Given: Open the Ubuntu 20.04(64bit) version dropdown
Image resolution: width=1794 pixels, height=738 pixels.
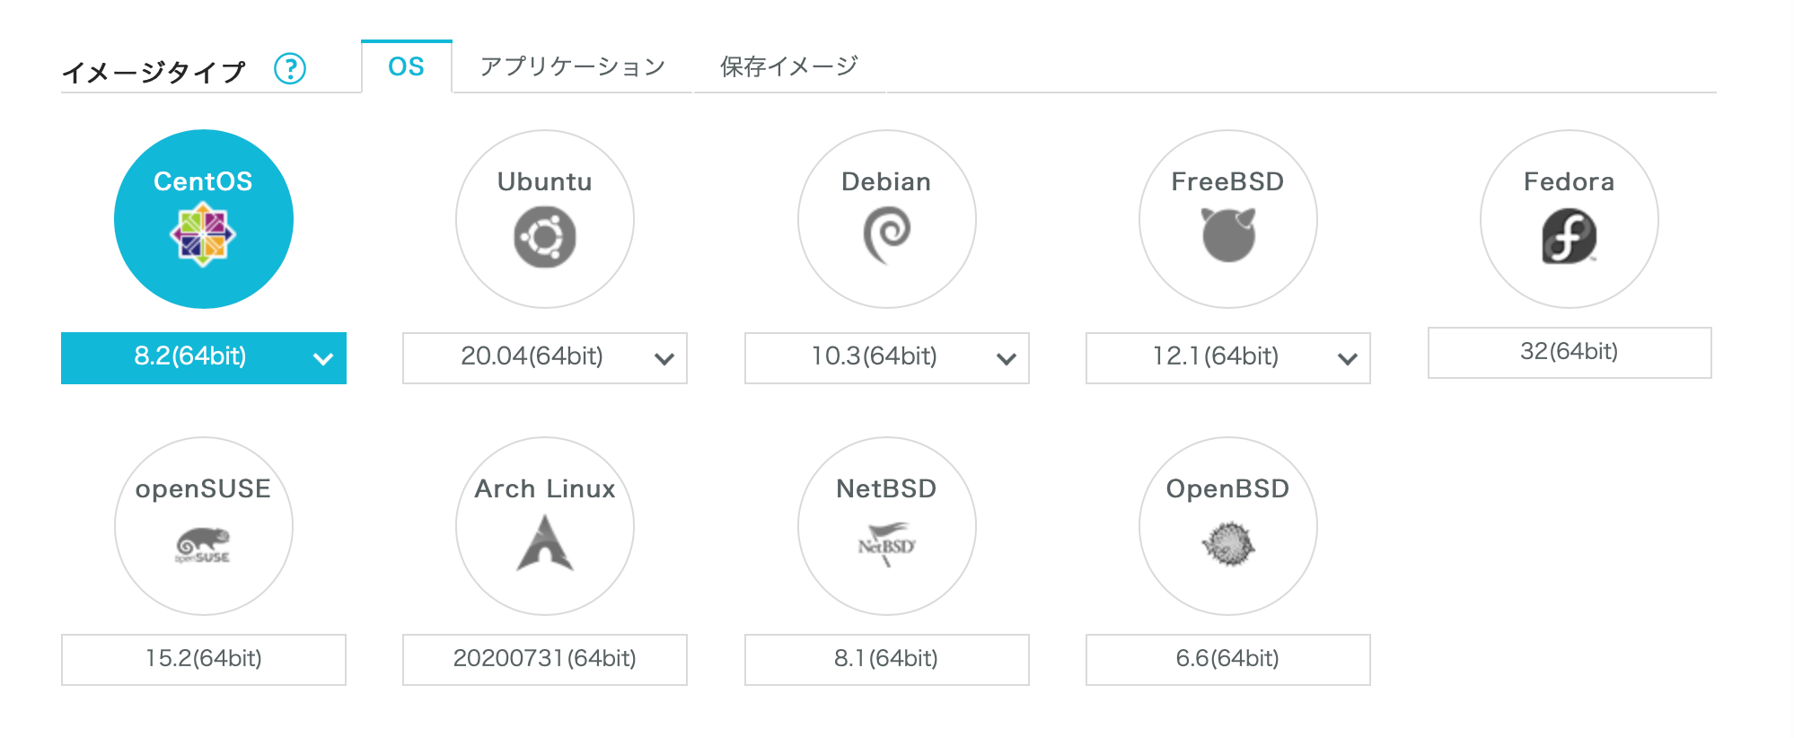Looking at the screenshot, I should point(545,358).
